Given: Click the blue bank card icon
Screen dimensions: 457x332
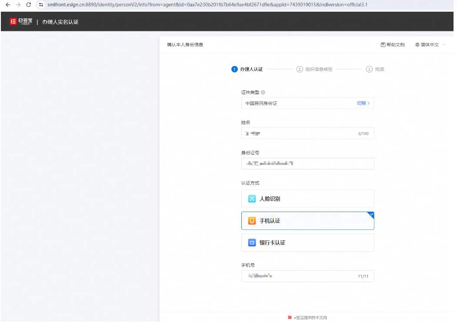Looking at the screenshot, I should (252, 242).
